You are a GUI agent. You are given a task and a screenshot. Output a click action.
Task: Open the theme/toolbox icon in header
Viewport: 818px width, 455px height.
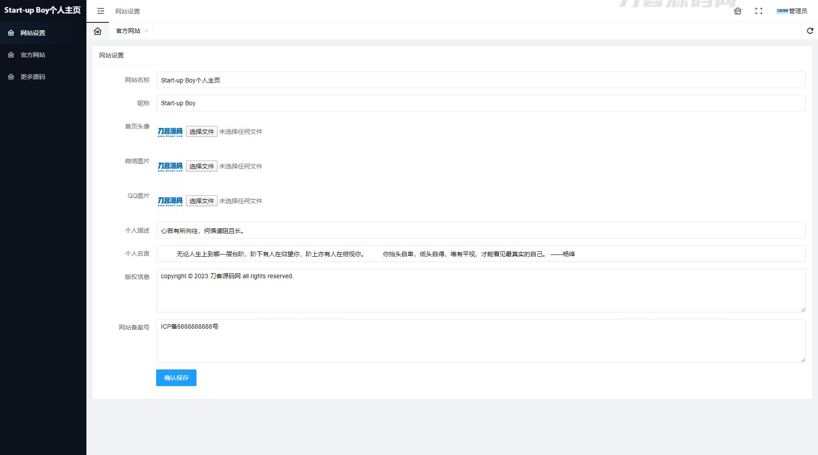738,11
